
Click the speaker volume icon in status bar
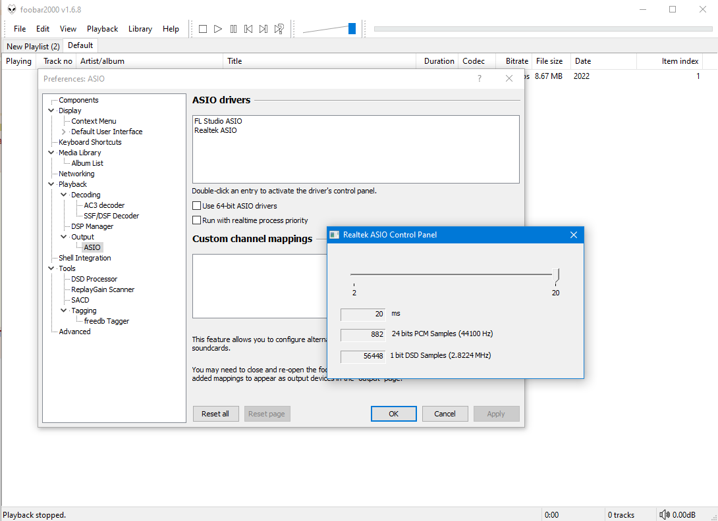664,514
